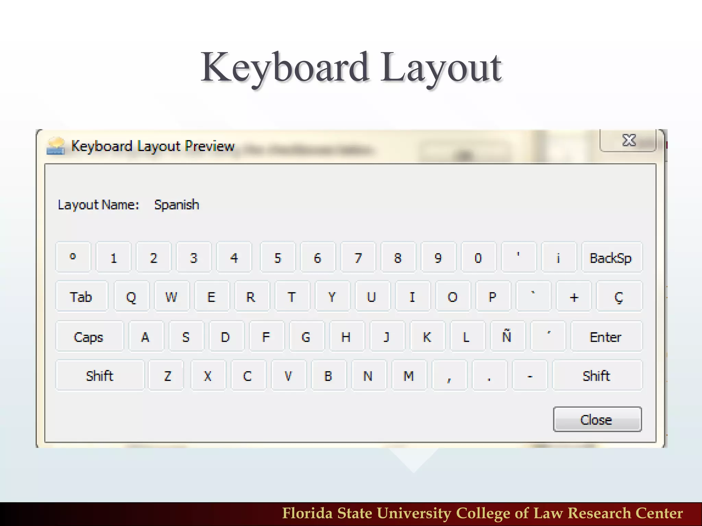The height and width of the screenshot is (526, 702).
Task: Select the number 5 key
Action: (x=278, y=258)
